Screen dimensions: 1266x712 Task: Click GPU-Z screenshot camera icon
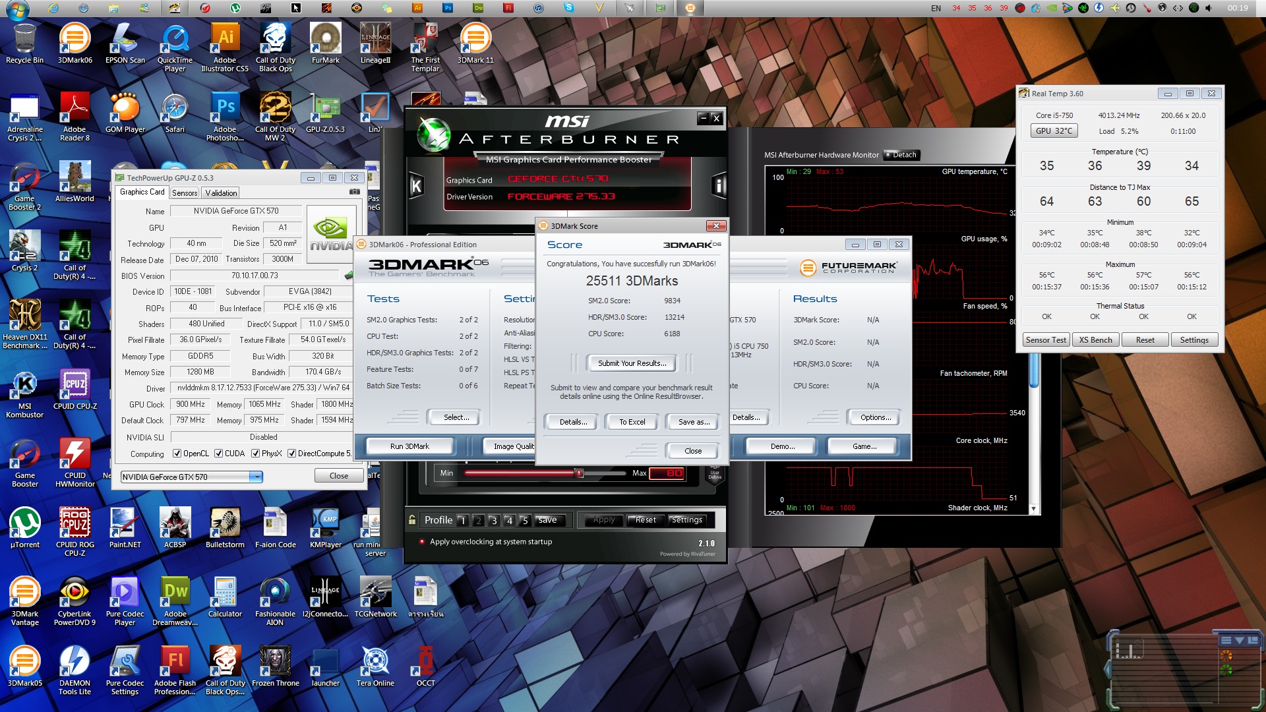click(355, 192)
